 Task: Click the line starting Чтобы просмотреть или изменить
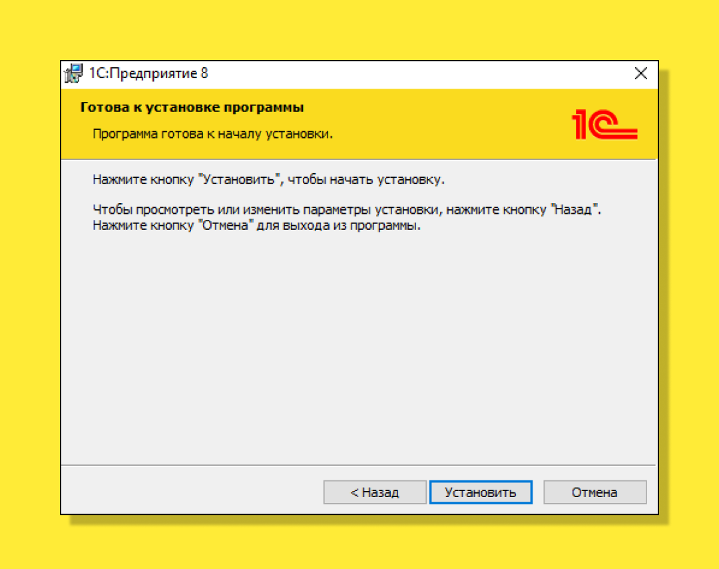pyautogui.click(x=347, y=210)
